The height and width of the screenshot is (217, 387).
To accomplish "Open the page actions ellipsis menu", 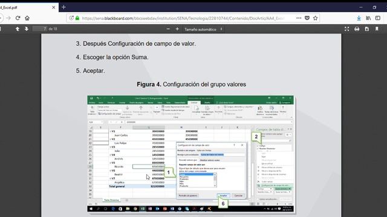I will (299, 18).
